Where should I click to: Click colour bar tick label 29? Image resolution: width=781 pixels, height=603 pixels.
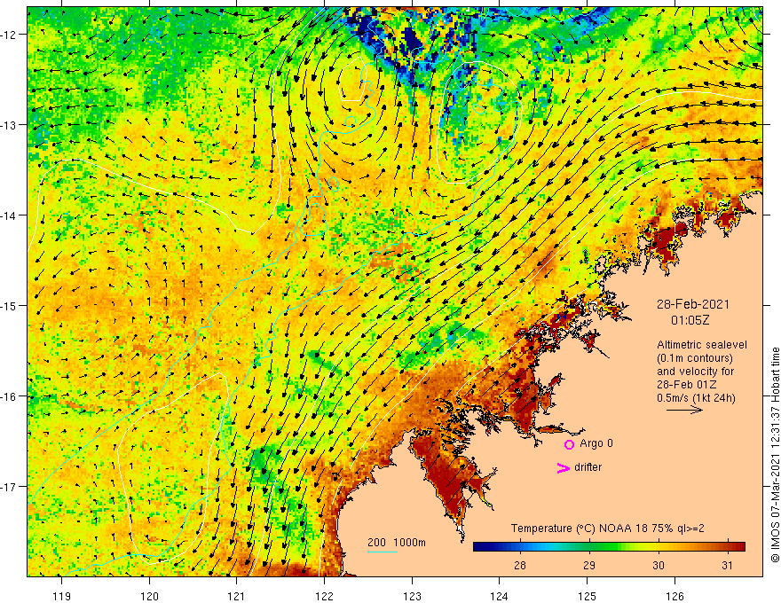pos(589,565)
